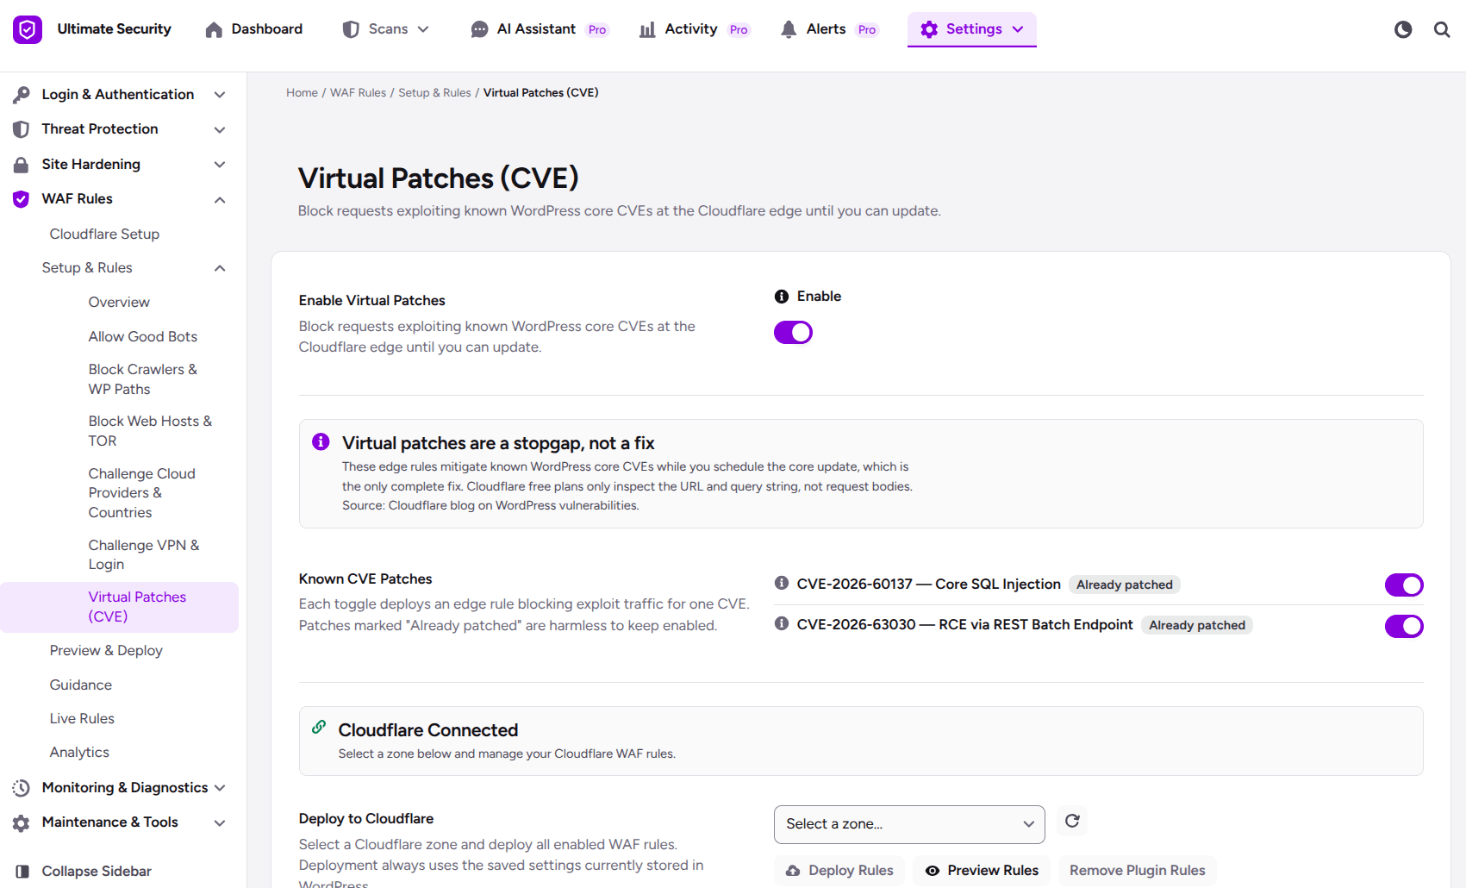
Task: Click info icon for CVE-2026-60137
Action: click(x=782, y=583)
